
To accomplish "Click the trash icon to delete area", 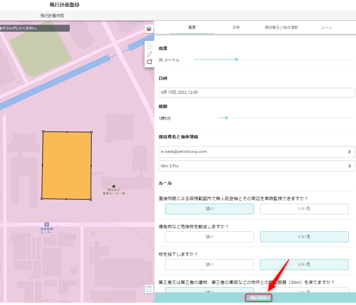I will click(x=149, y=289).
